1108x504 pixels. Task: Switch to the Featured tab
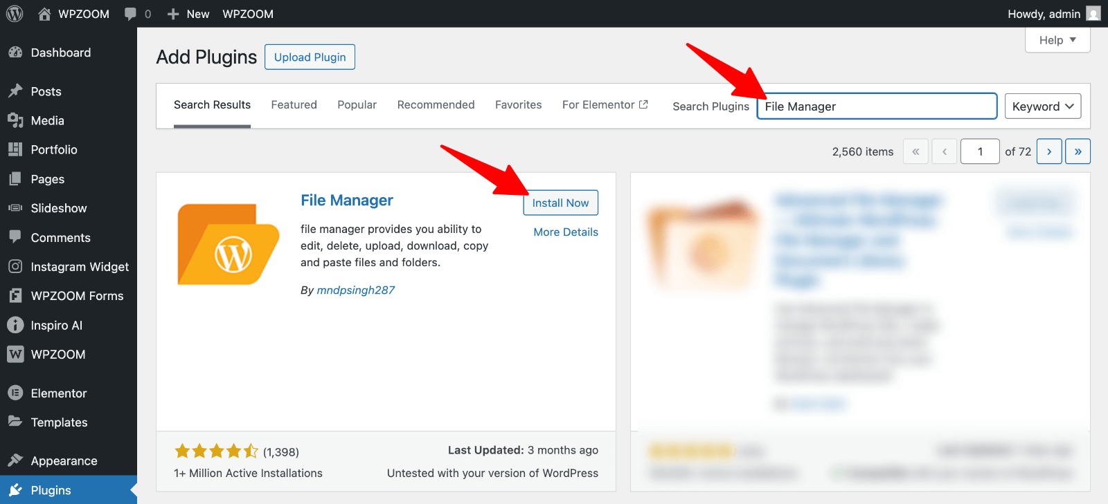coord(294,105)
